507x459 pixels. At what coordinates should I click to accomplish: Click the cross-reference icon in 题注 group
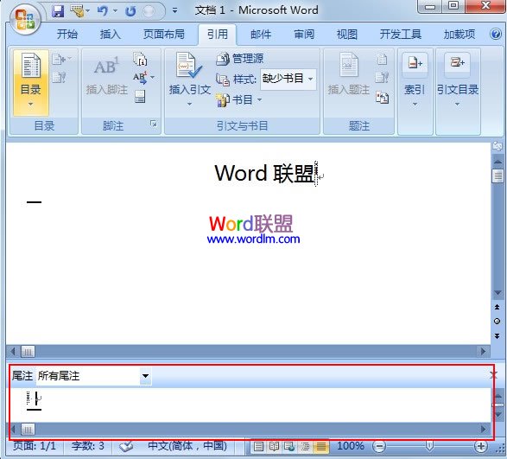(x=382, y=98)
